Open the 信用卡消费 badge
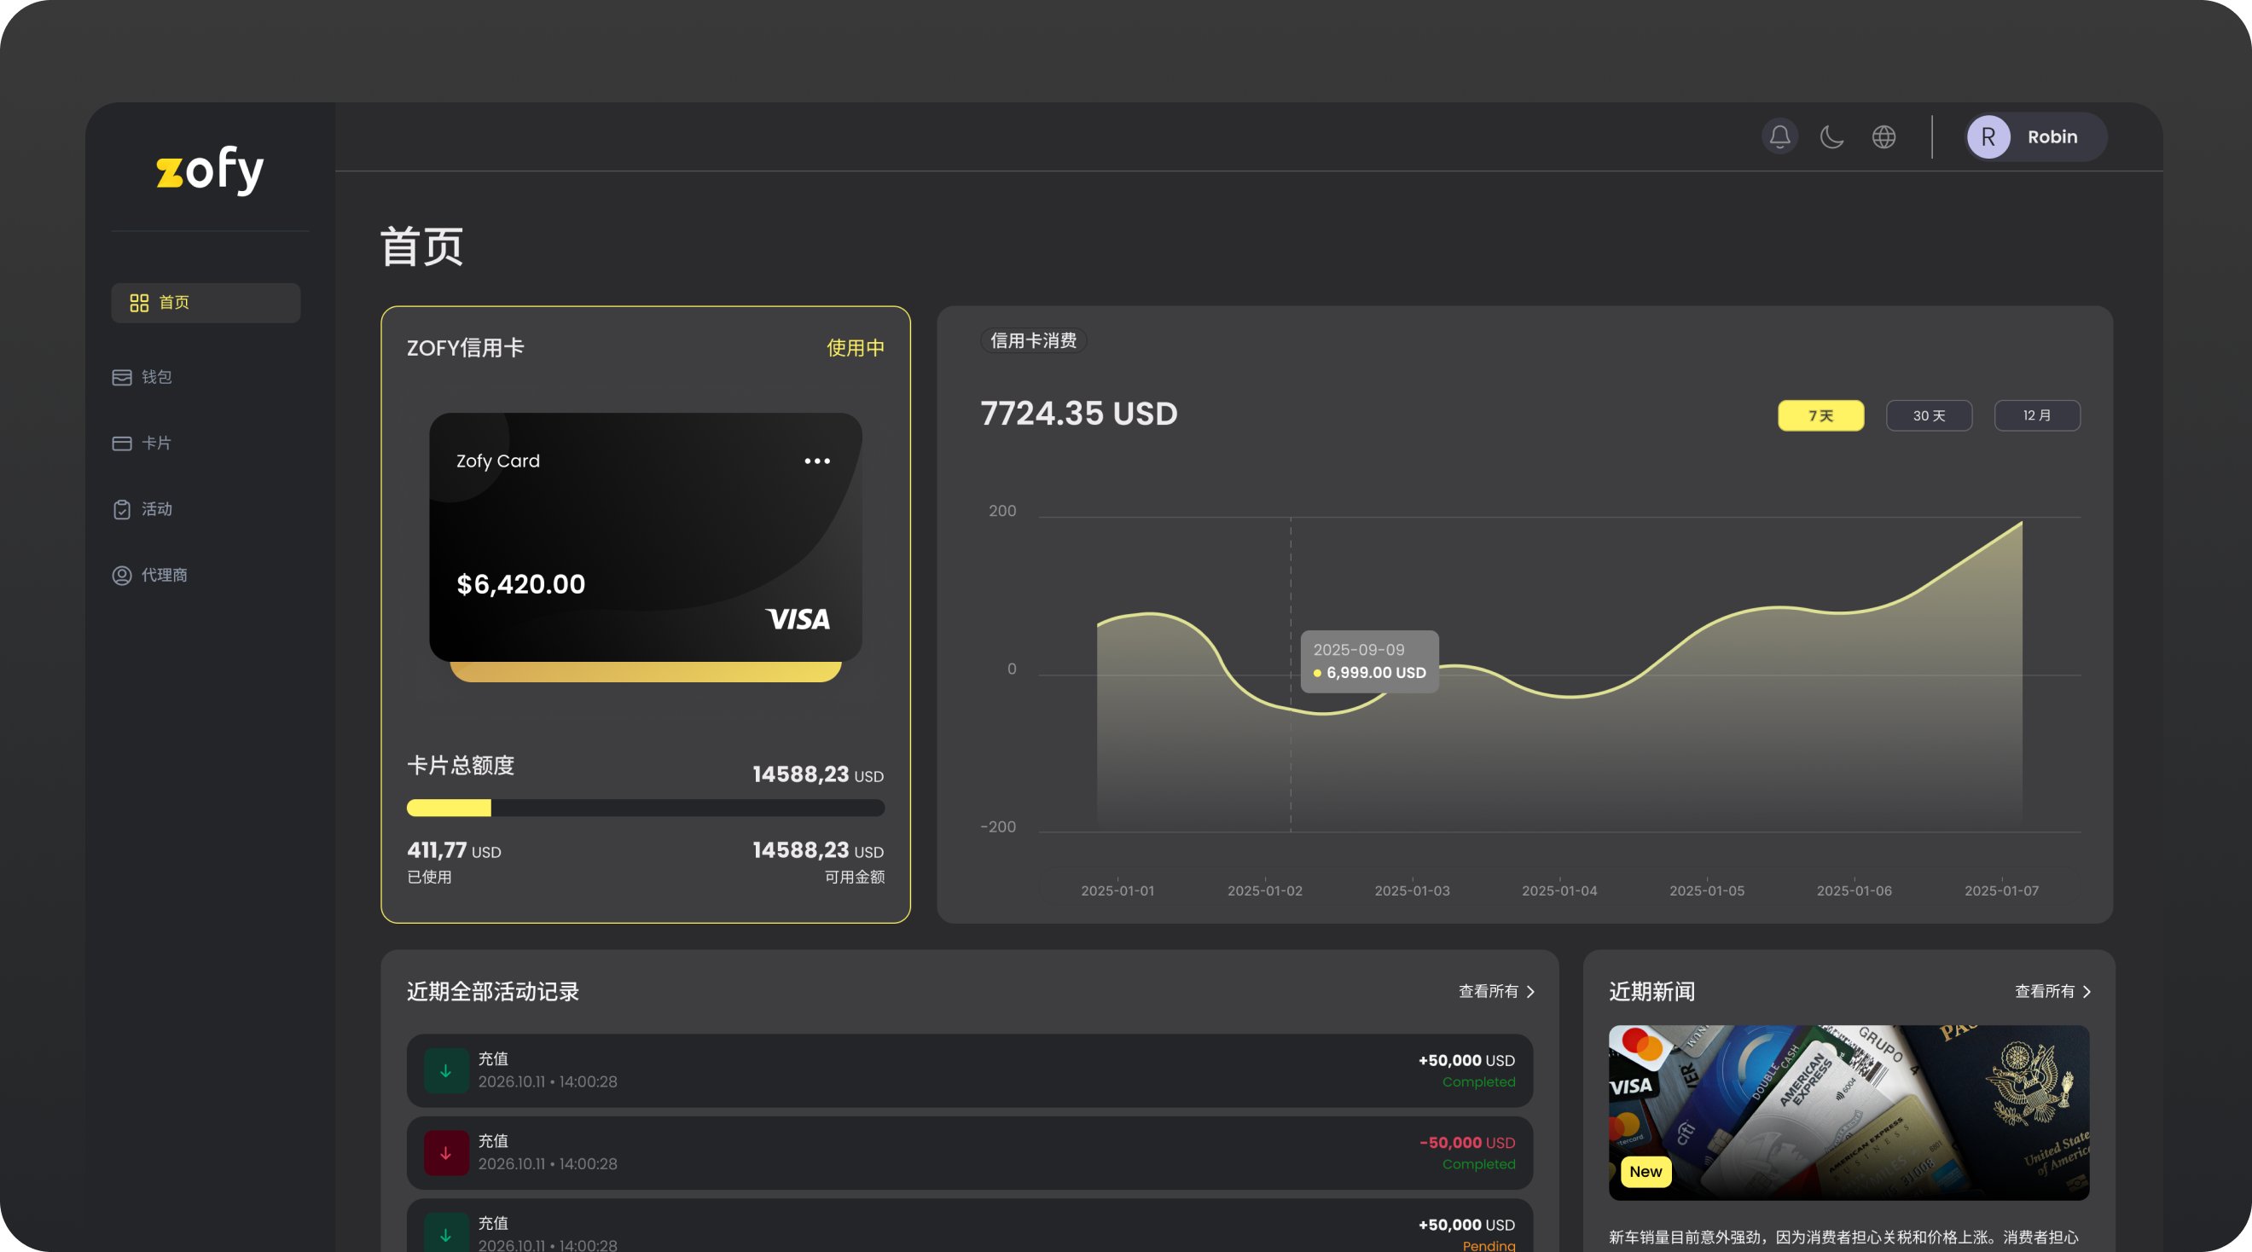Viewport: 2252px width, 1252px height. click(1033, 340)
